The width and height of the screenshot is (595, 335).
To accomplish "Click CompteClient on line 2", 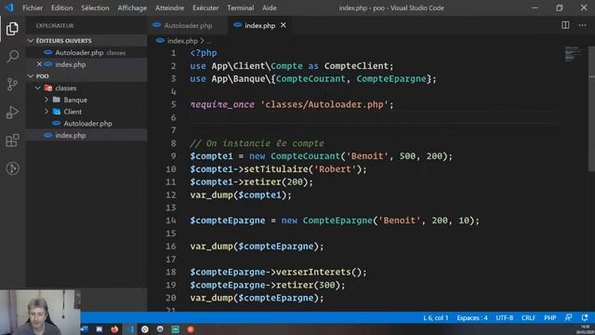I will click(356, 66).
